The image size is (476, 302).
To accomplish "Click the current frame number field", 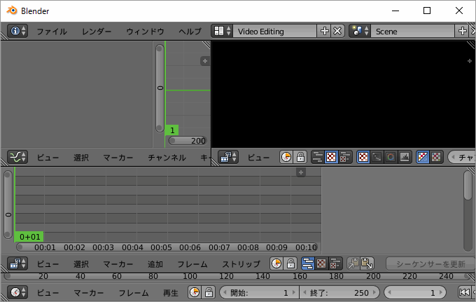I will pos(415,293).
